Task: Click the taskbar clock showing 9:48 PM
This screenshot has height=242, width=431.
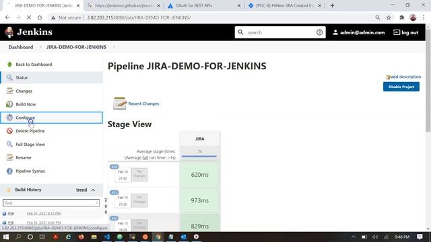Action: [402, 237]
